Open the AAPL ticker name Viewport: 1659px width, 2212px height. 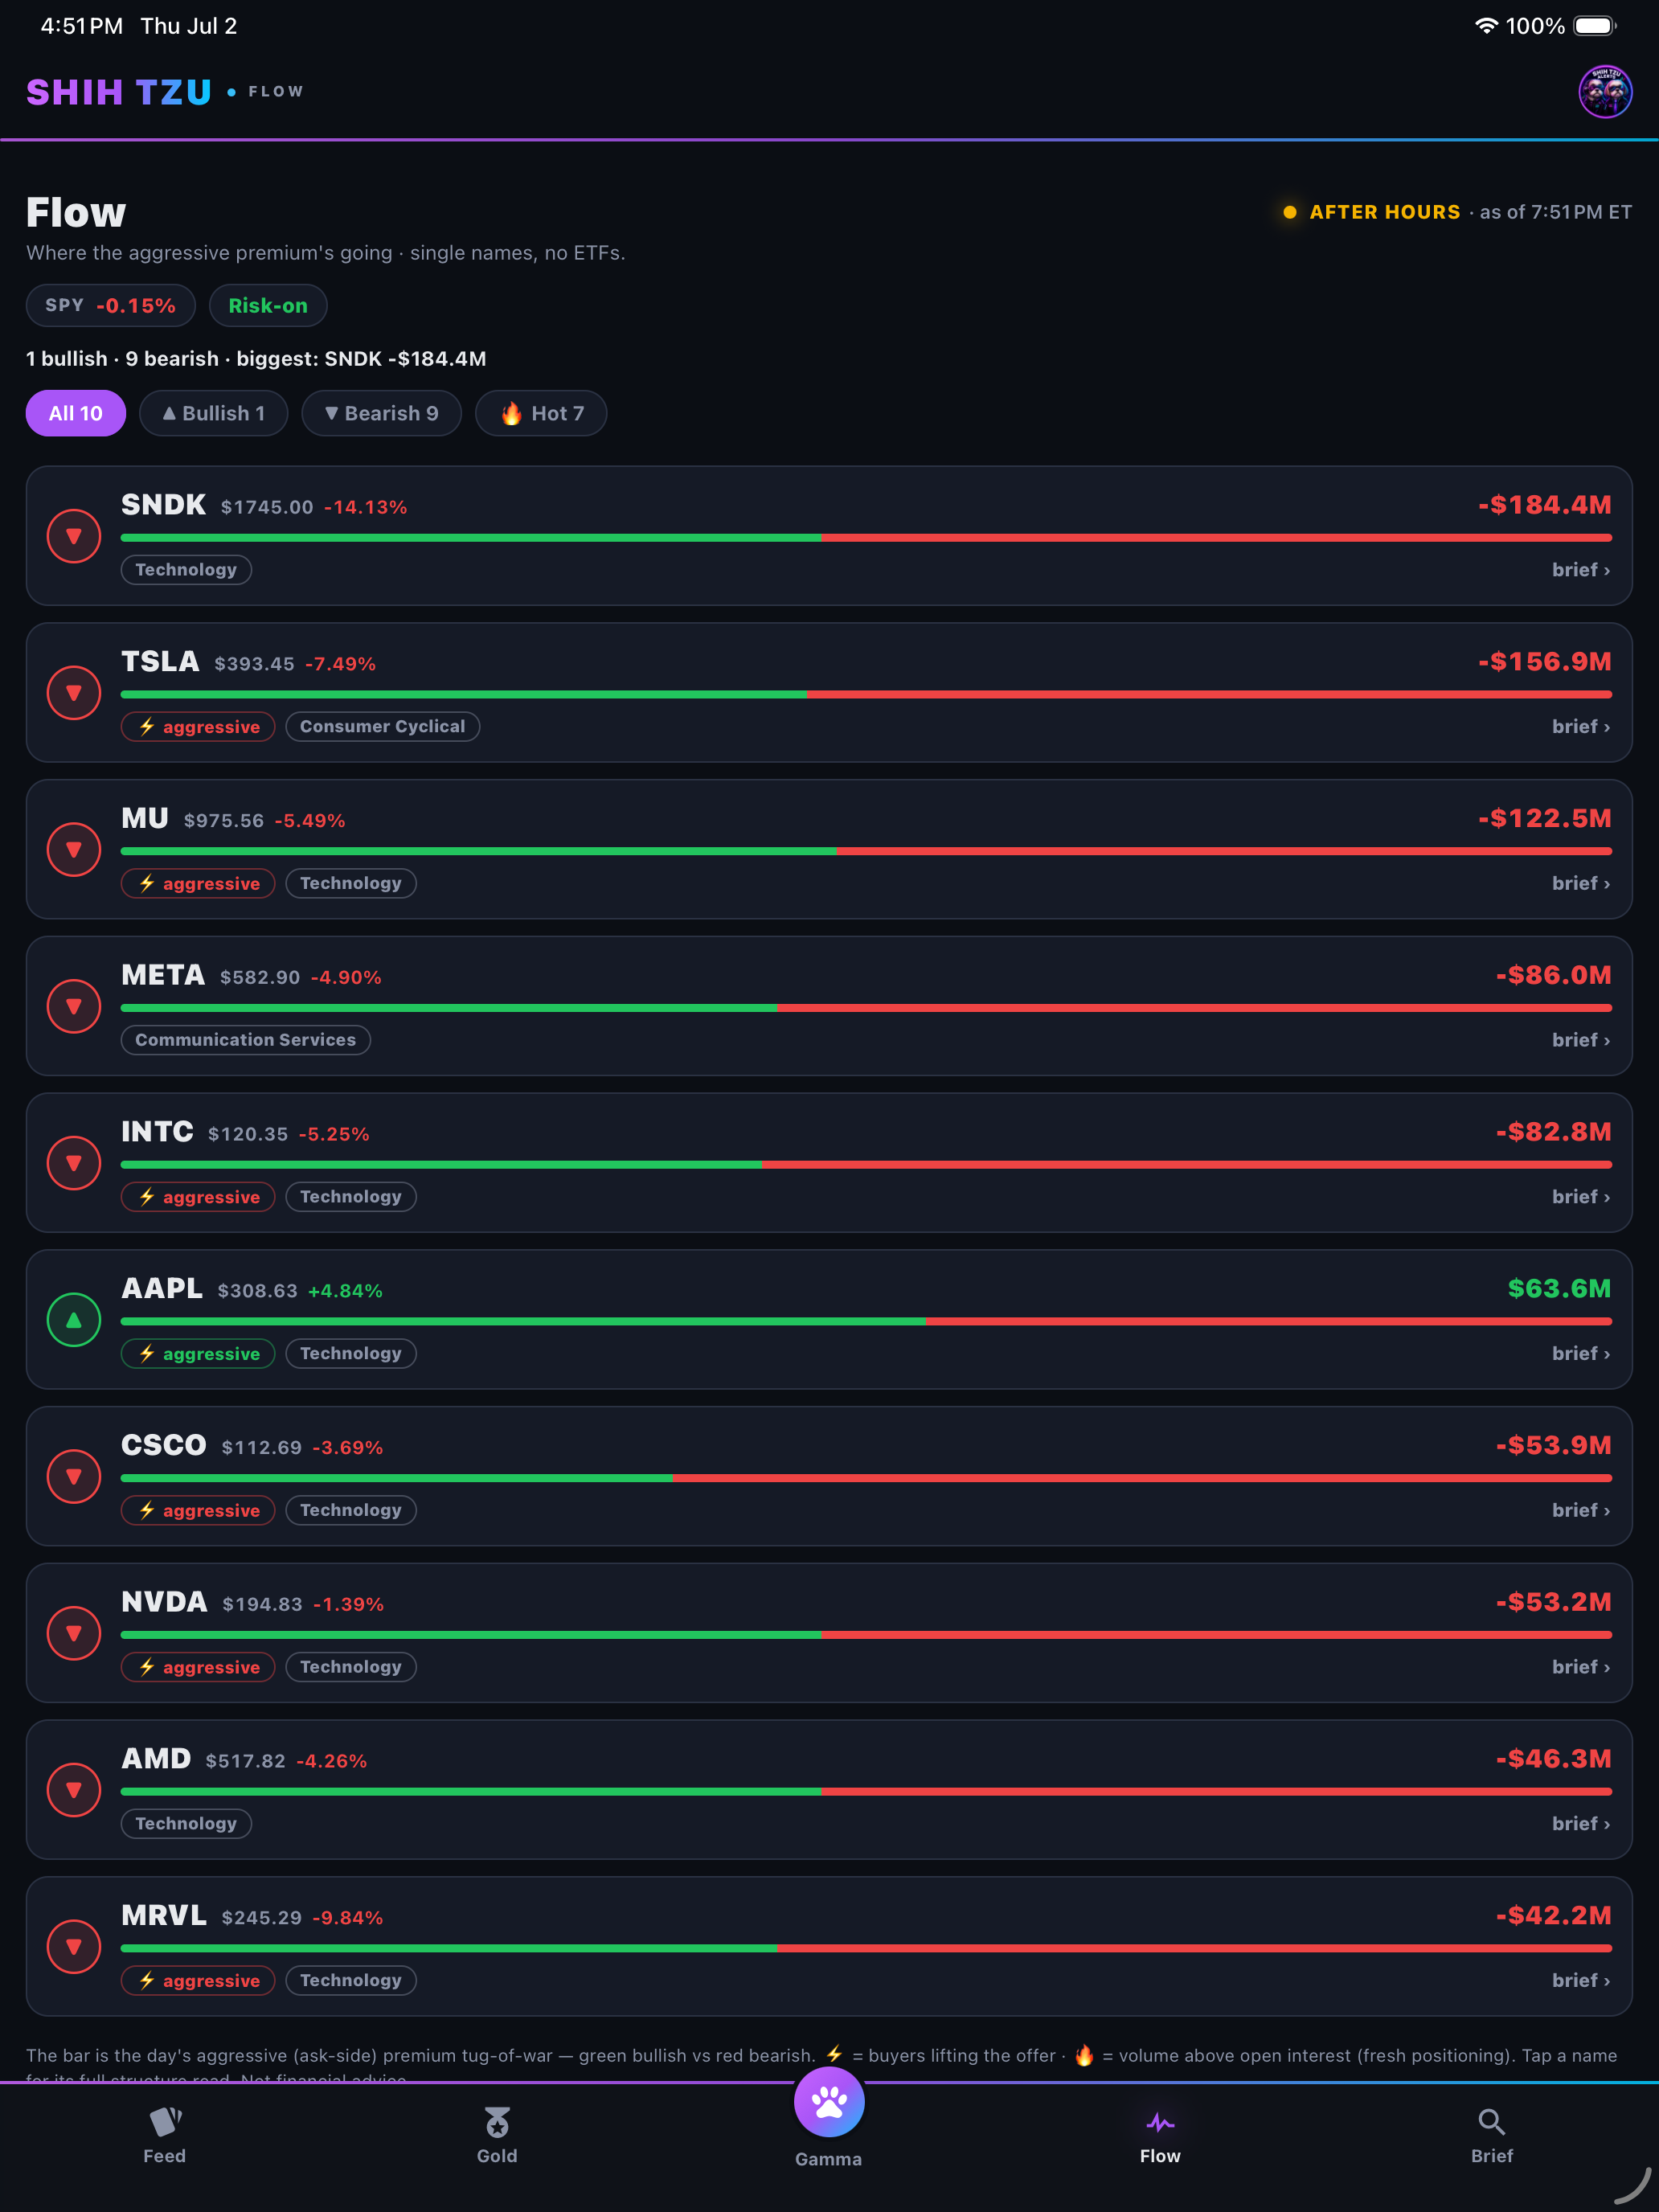tap(162, 1288)
